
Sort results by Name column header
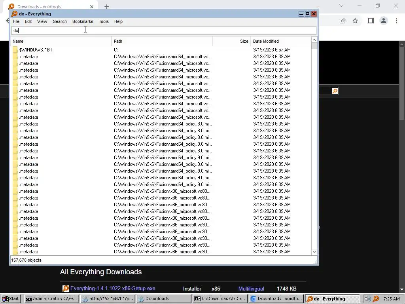pos(61,41)
